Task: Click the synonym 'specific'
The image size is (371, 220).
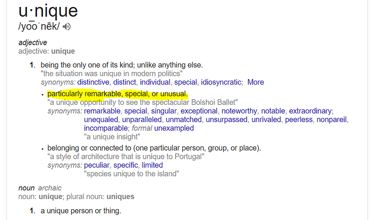Action: click(x=125, y=165)
